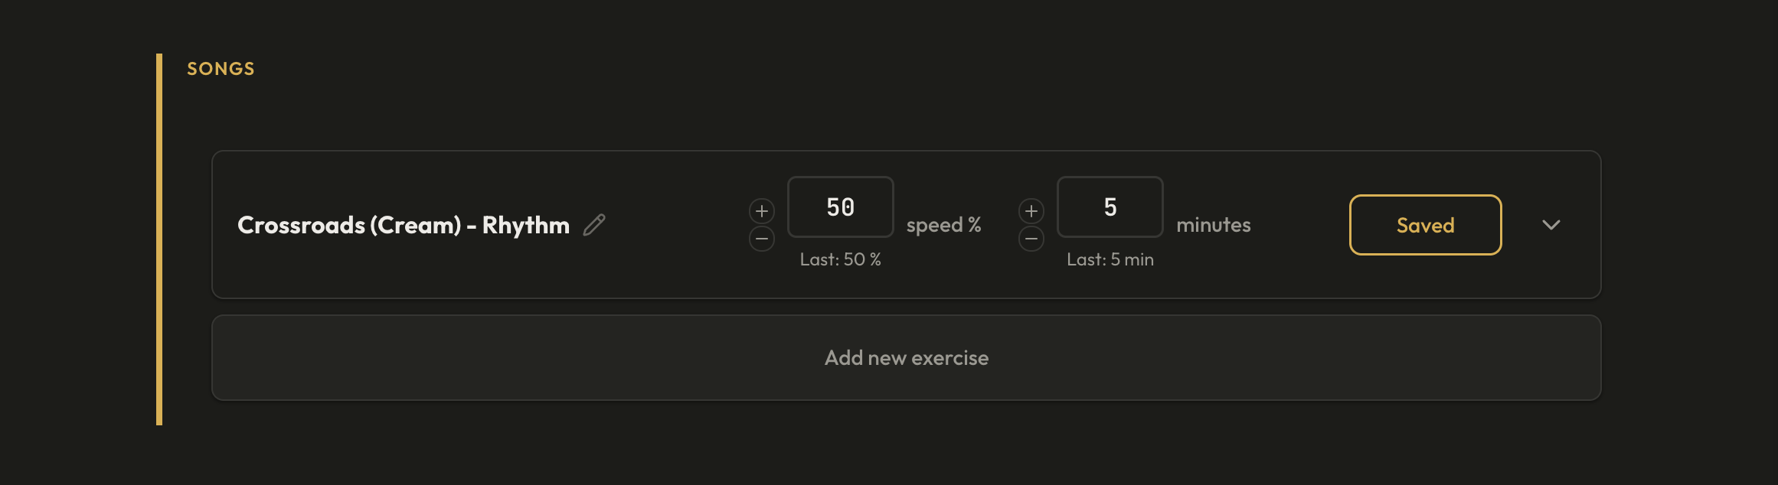Click the Last: 50 % label
The width and height of the screenshot is (1778, 485).
[x=840, y=259]
